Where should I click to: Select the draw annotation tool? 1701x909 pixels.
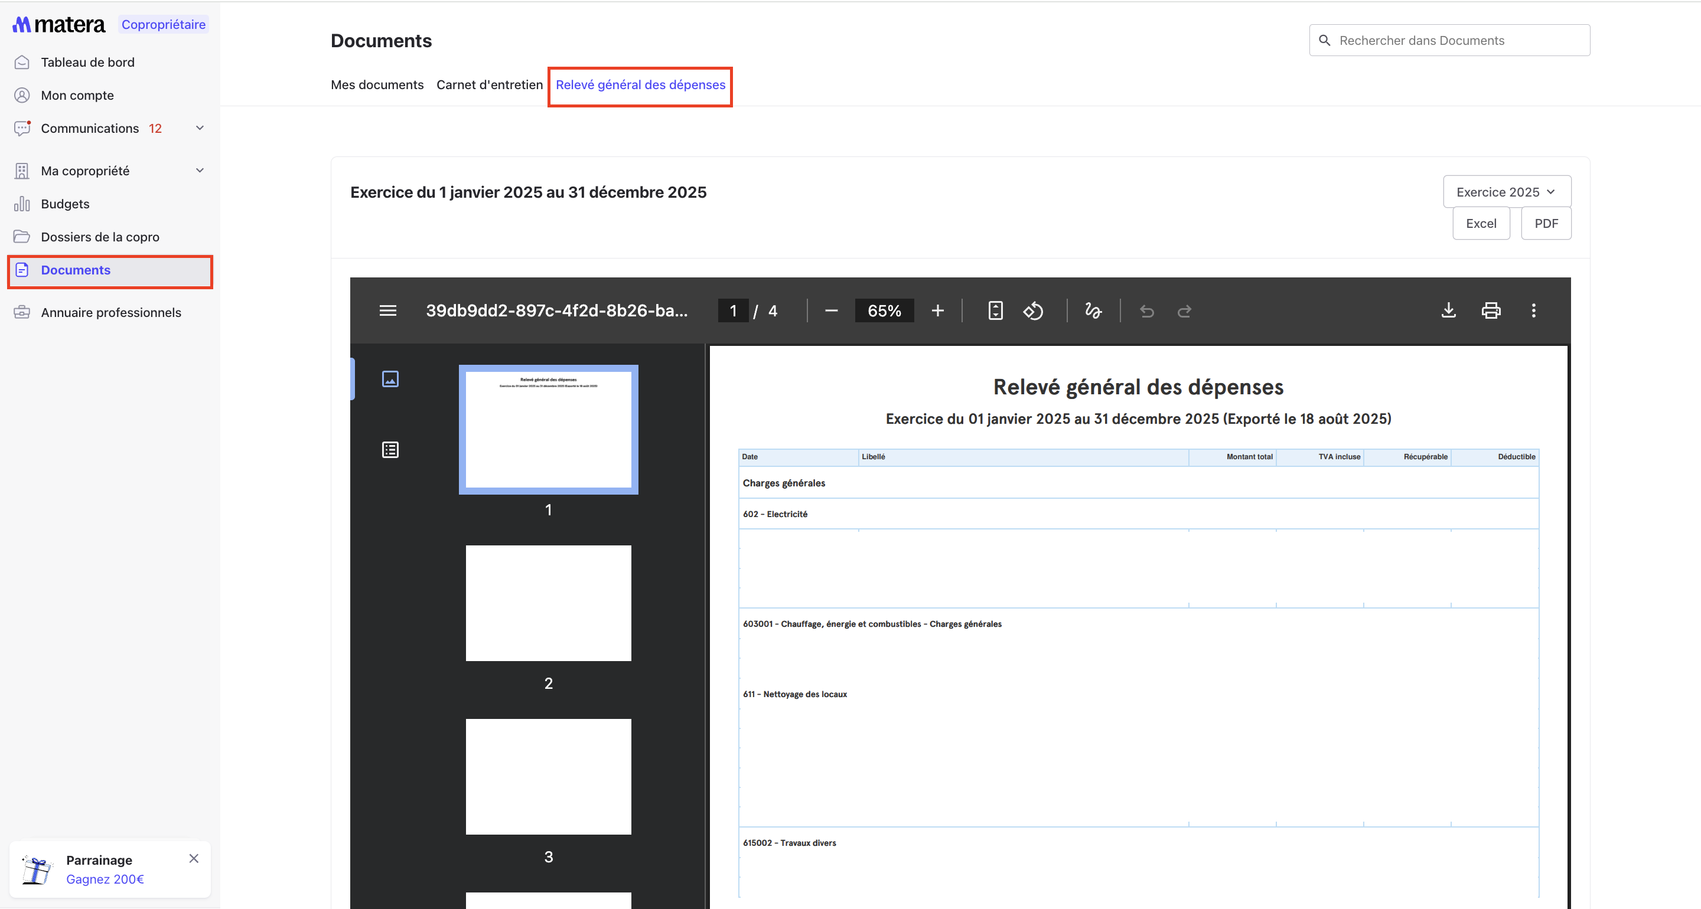[1093, 310]
